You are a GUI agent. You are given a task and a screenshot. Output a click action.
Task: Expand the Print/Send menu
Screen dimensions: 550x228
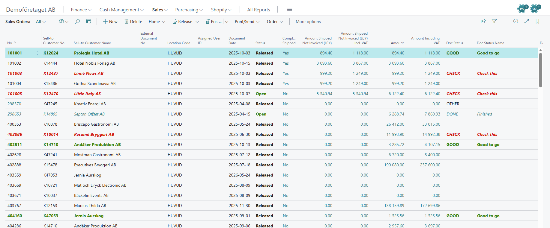click(x=247, y=22)
